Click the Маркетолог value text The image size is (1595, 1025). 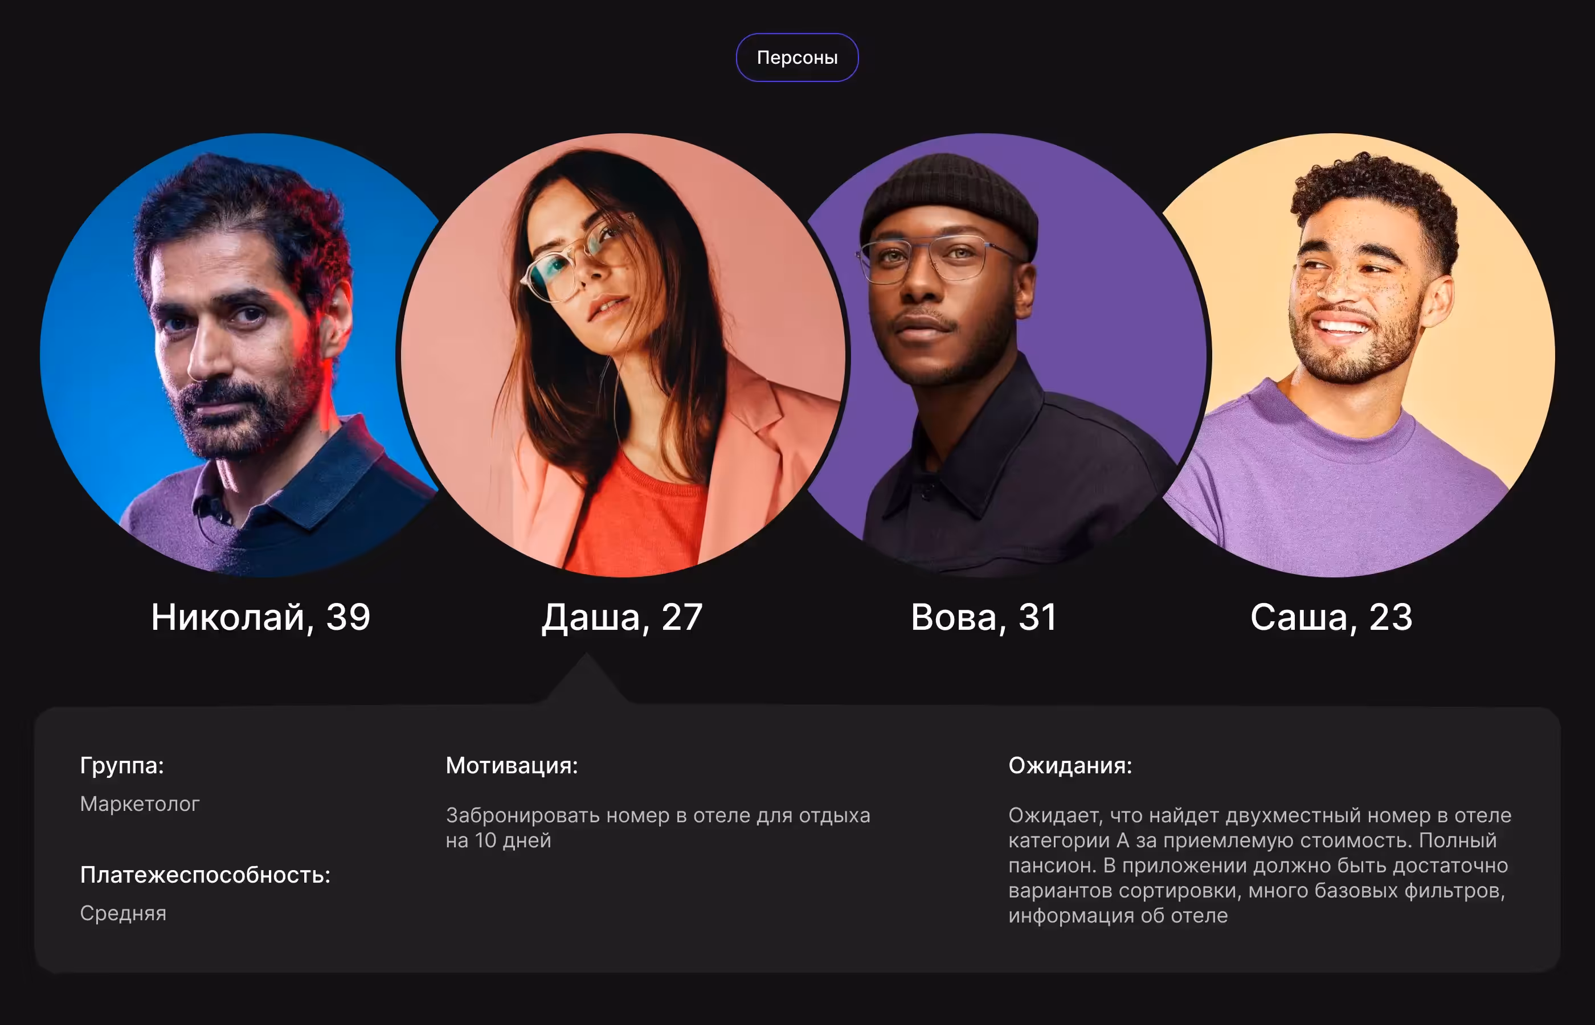(140, 804)
